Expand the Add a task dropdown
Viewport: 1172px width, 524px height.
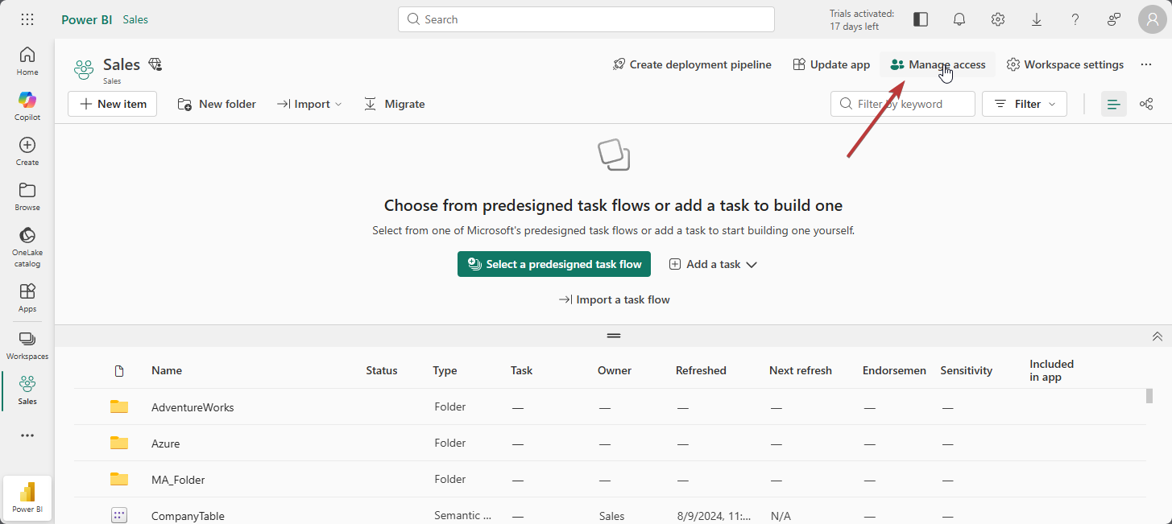coord(714,264)
